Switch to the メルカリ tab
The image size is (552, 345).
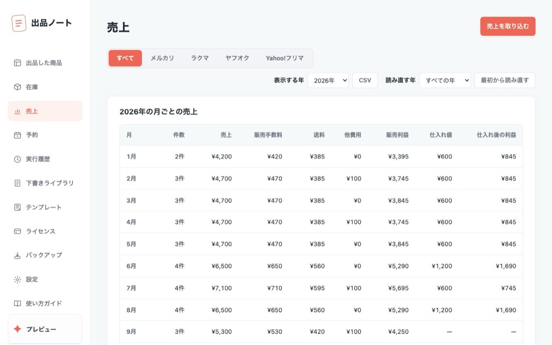tap(162, 58)
